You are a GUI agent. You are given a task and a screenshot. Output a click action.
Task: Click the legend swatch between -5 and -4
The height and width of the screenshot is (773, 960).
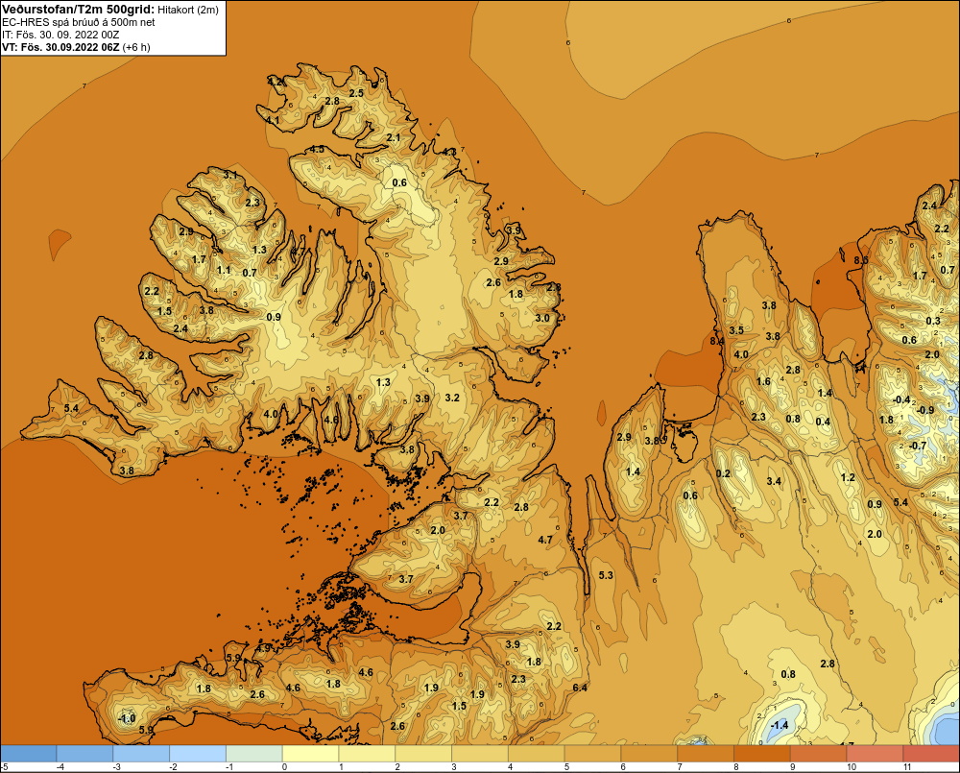28,754
